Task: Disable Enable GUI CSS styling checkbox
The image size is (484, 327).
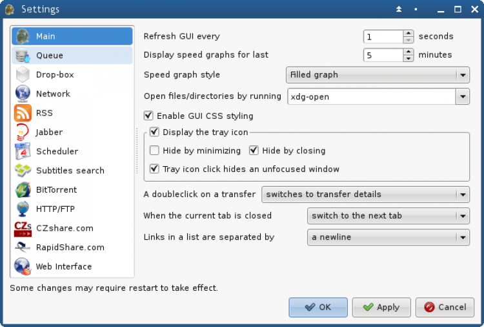Action: point(148,116)
